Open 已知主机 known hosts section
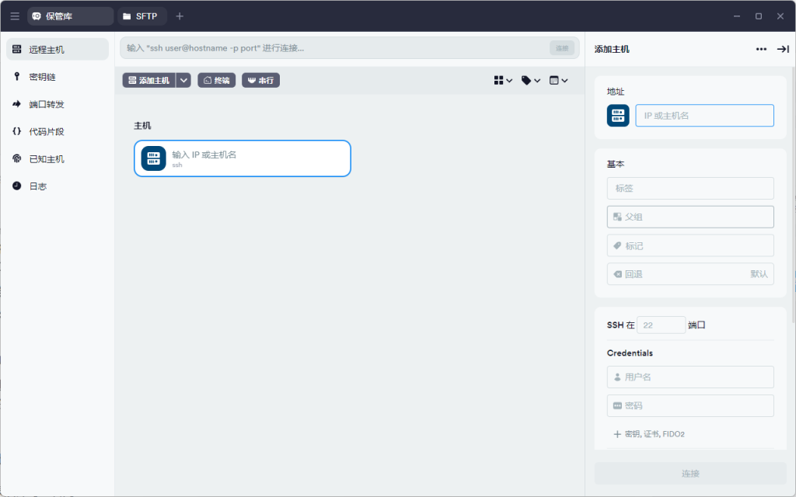This screenshot has height=497, width=796. pos(46,159)
